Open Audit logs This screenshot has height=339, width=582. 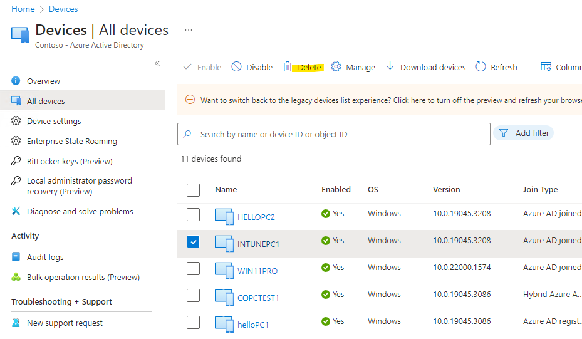(x=45, y=257)
